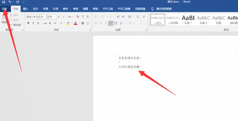Toggle show/hide paragraph marks
This screenshot has width=238, height=121.
(144, 17)
